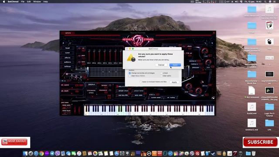
Task: Open the File menu
Action: 23,2
